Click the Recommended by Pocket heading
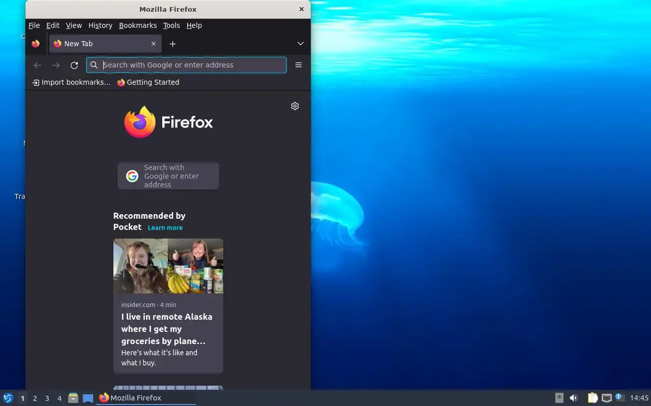 pos(149,221)
